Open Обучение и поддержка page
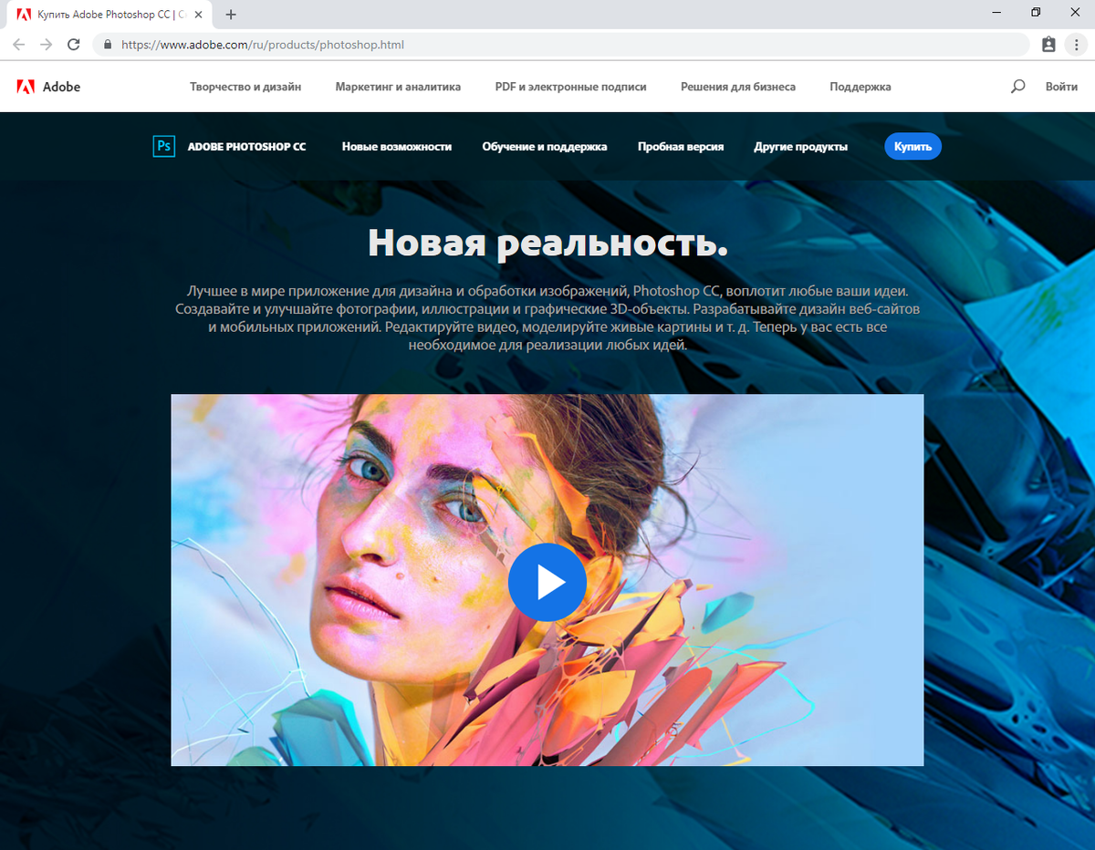1095x850 pixels. pos(545,147)
